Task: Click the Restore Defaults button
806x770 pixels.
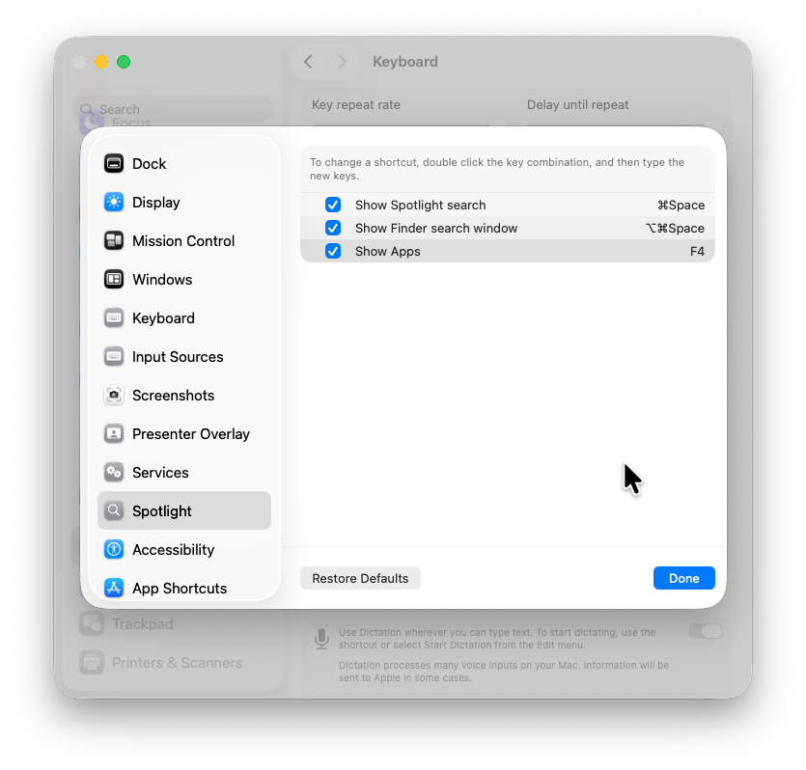Action: (x=360, y=579)
